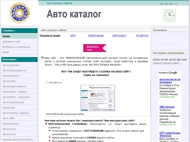This screenshot has height=142, width=190.
Task: Go to Автострахование category
Action: [x=19, y=102]
